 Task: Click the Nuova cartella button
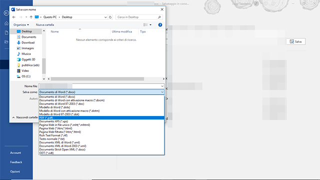(45, 25)
